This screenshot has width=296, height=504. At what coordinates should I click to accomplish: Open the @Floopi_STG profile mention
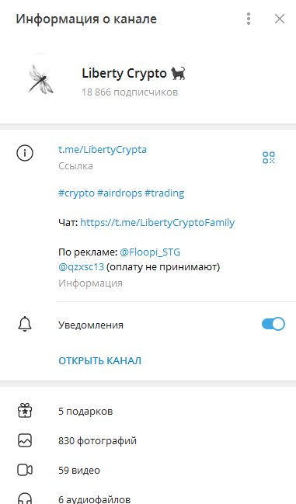(x=150, y=252)
